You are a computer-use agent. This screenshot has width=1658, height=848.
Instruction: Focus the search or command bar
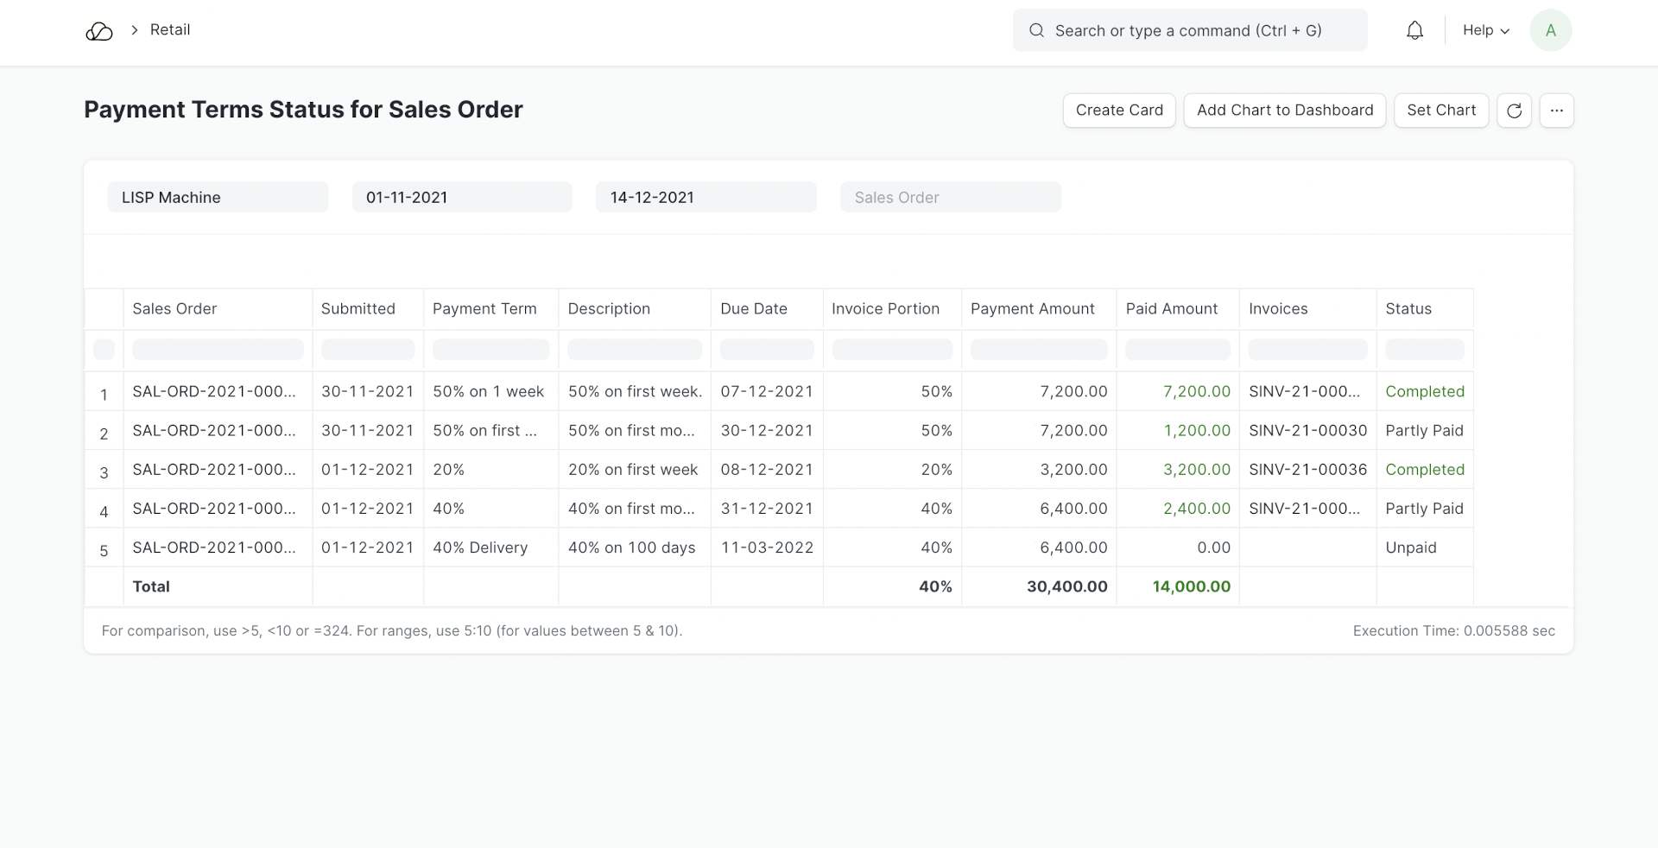[x=1200, y=31]
